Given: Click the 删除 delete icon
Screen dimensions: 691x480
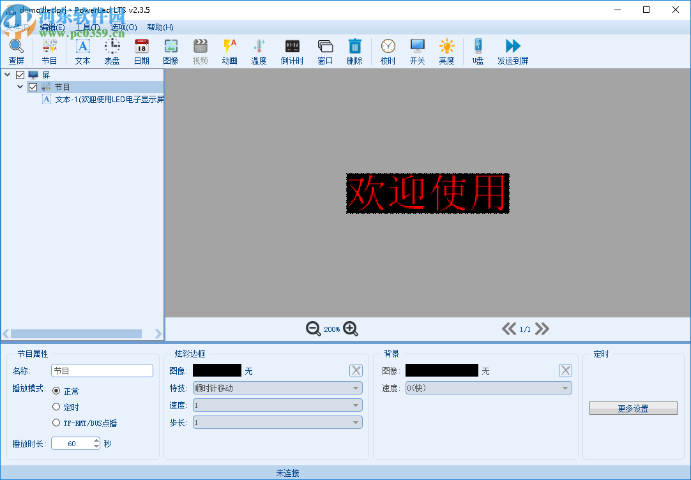Looking at the screenshot, I should (x=354, y=50).
